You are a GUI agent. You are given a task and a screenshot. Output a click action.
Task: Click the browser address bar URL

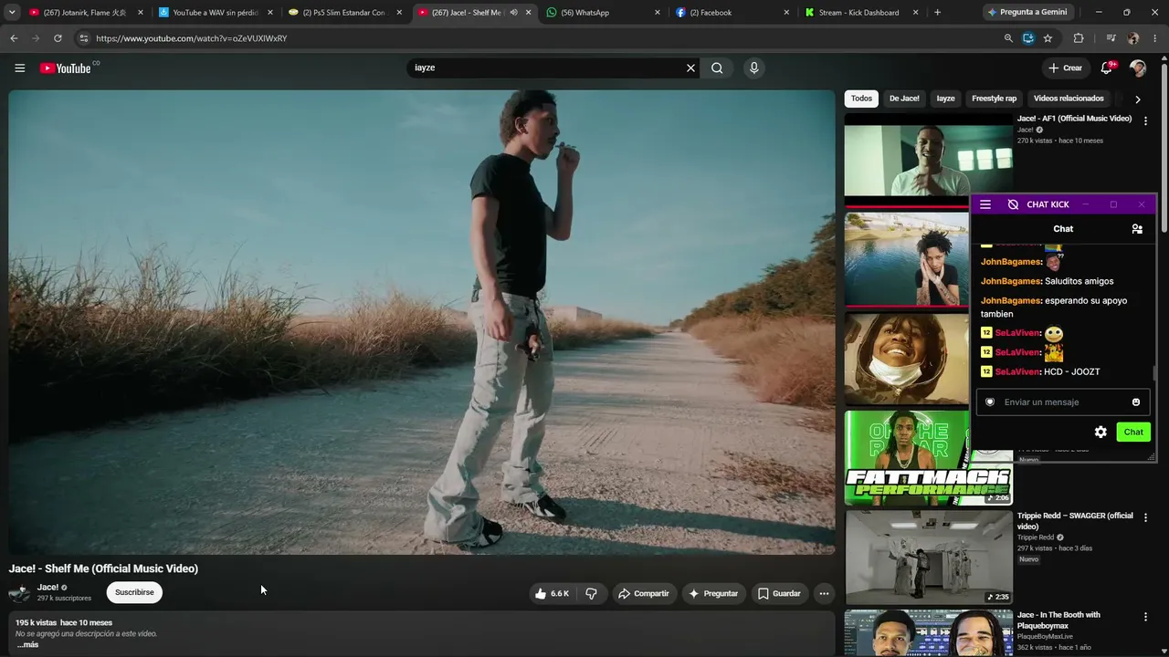point(192,38)
